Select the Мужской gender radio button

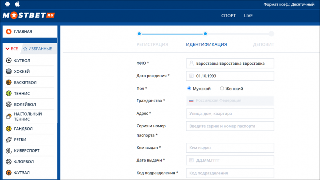[189, 88]
